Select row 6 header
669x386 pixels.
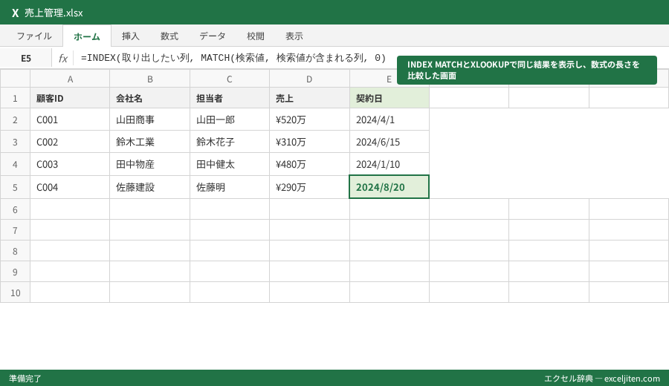(15, 209)
